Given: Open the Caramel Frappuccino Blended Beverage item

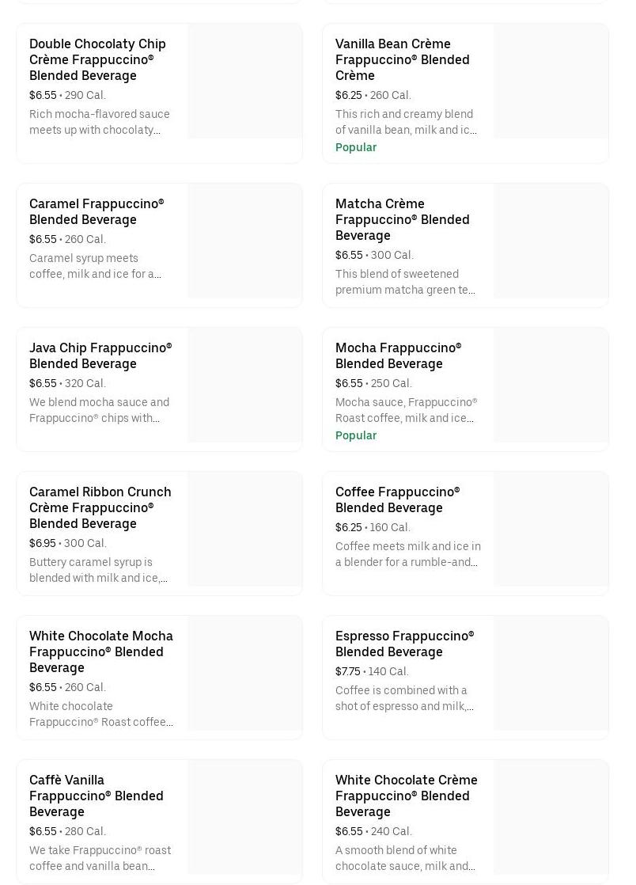Looking at the screenshot, I should 97,211.
